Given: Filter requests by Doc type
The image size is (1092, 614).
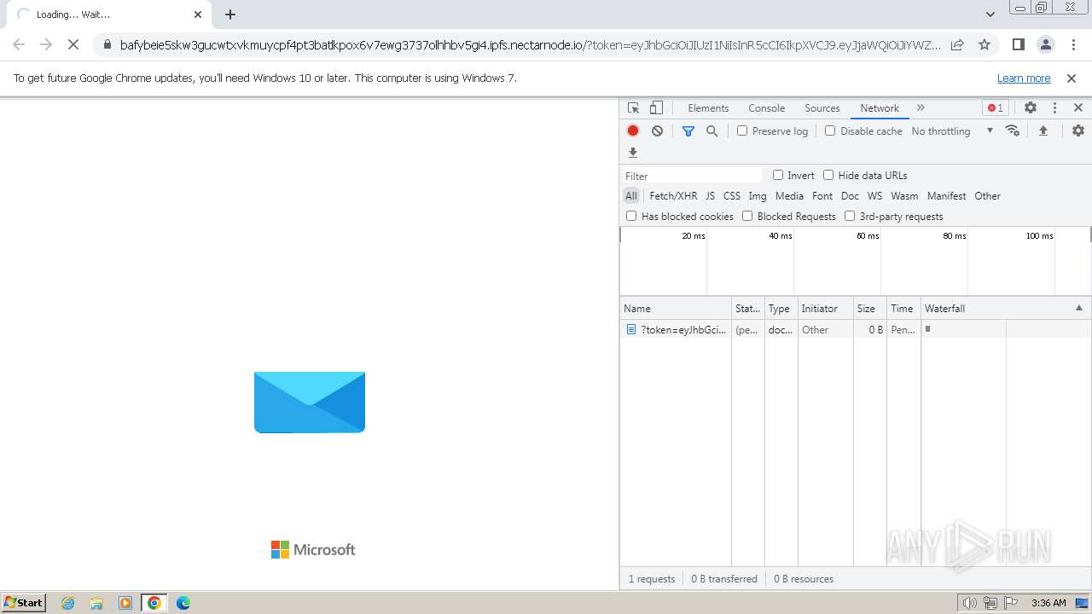Looking at the screenshot, I should (850, 196).
